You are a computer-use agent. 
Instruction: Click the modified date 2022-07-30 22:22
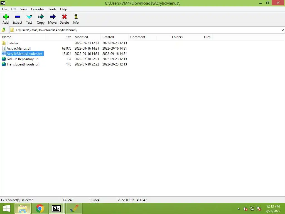87,64
